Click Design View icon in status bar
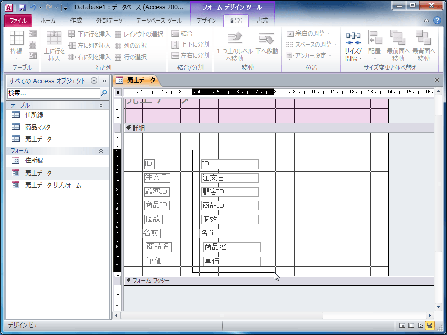The width and height of the screenshot is (447, 335). click(429, 325)
